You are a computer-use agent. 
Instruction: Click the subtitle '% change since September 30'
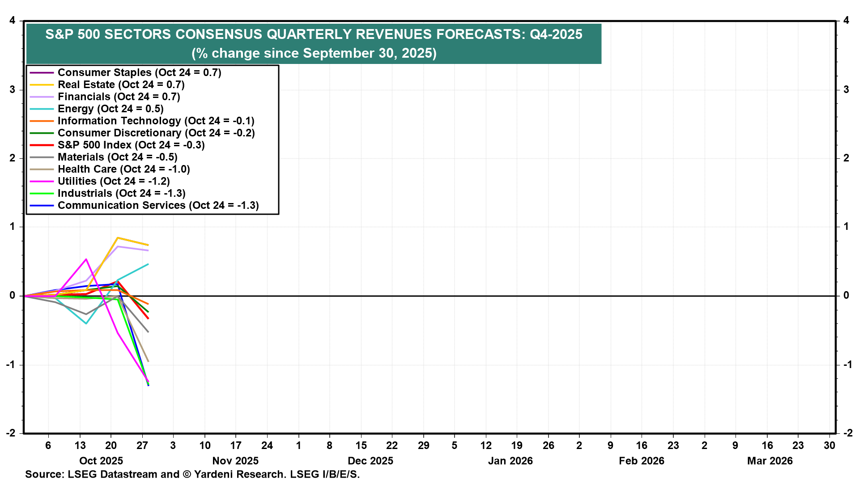[314, 53]
